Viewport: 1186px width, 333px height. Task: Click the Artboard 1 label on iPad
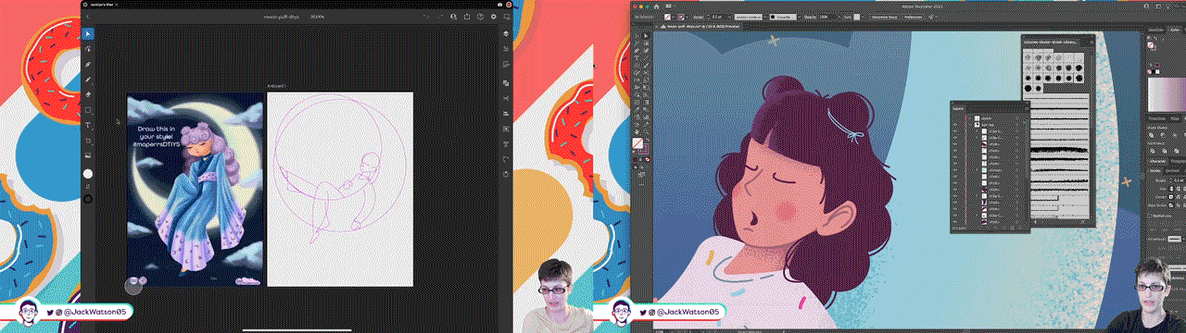click(277, 87)
